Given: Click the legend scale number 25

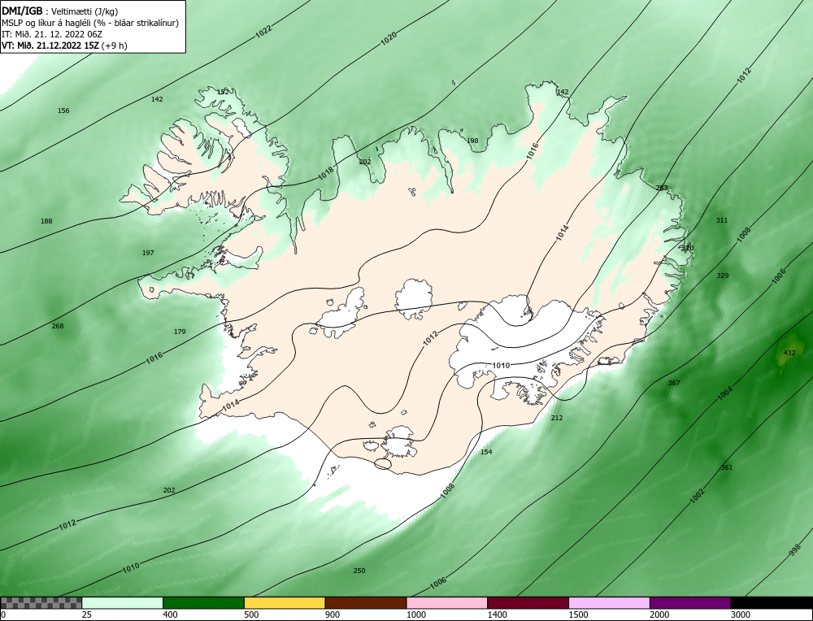Looking at the screenshot, I should coord(87,615).
